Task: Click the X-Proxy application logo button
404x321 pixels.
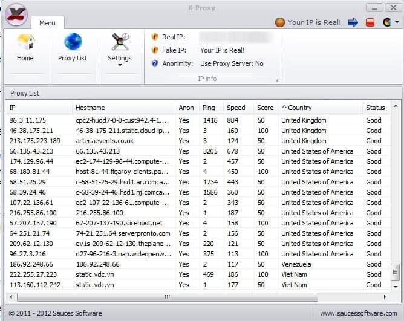Action: pos(16,15)
